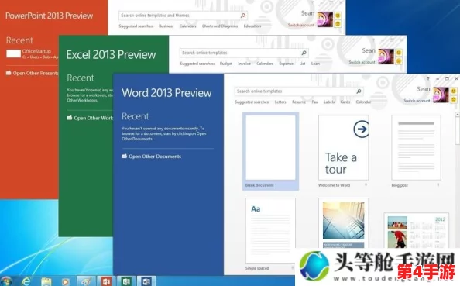
Task: Click the Fax suggested search in Word
Action: point(314,102)
